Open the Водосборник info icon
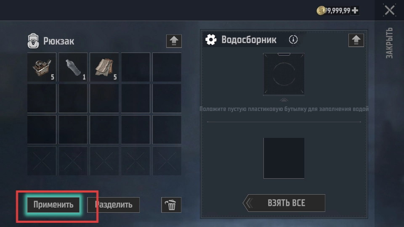This screenshot has width=404, height=227. coord(293,40)
